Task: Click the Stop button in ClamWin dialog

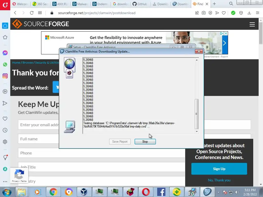Action: [145, 142]
